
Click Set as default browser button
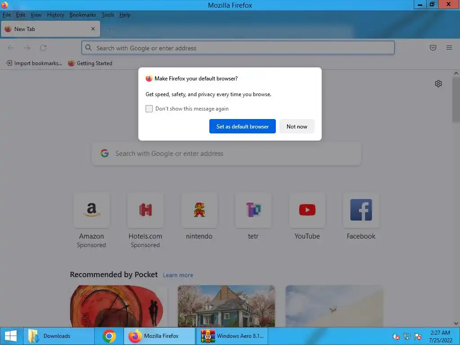[x=242, y=126]
